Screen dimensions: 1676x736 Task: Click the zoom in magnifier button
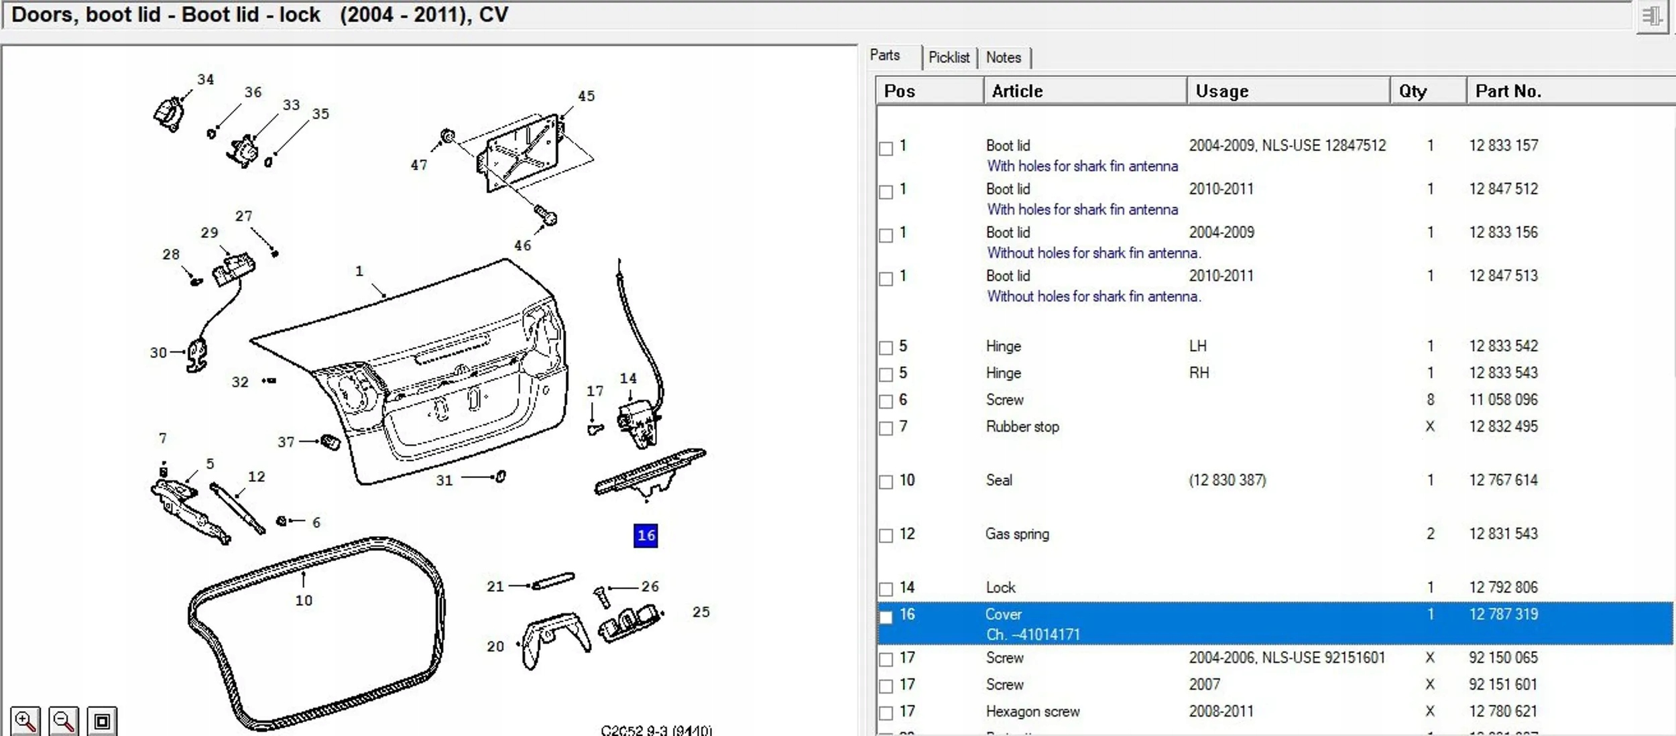coord(25,721)
